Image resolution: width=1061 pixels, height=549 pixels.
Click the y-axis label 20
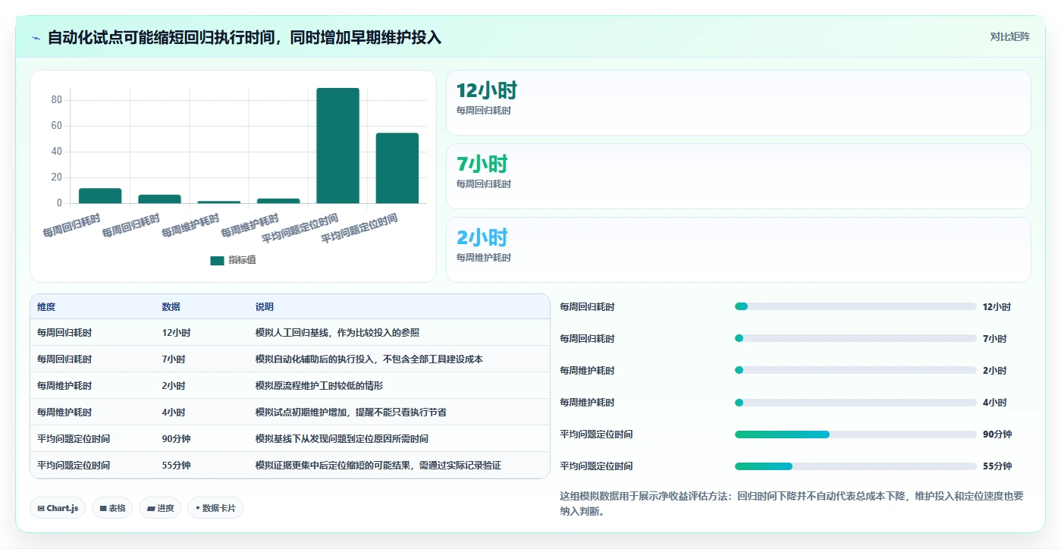point(56,177)
